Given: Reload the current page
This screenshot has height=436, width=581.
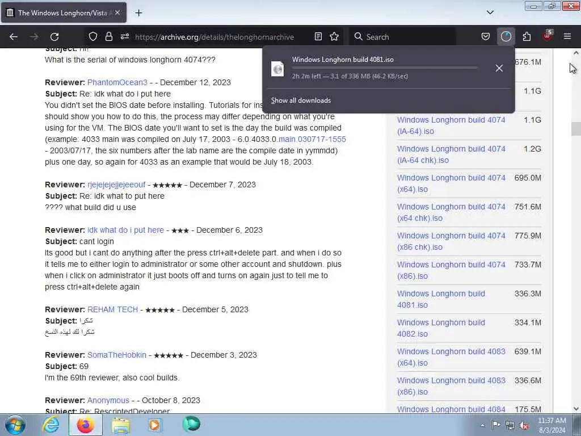Looking at the screenshot, I should coord(54,37).
